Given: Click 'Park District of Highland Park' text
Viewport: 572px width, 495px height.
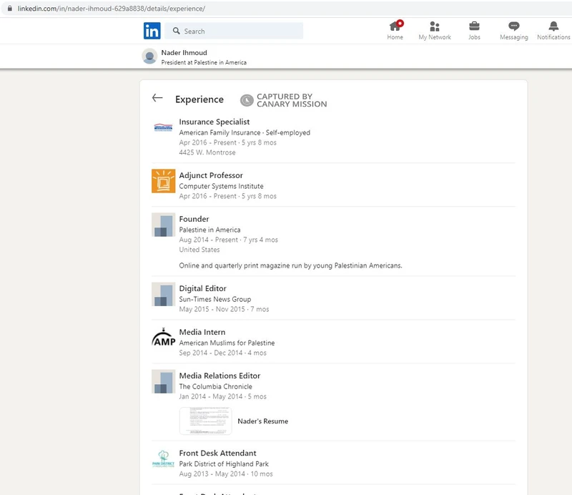Looking at the screenshot, I should pos(224,464).
